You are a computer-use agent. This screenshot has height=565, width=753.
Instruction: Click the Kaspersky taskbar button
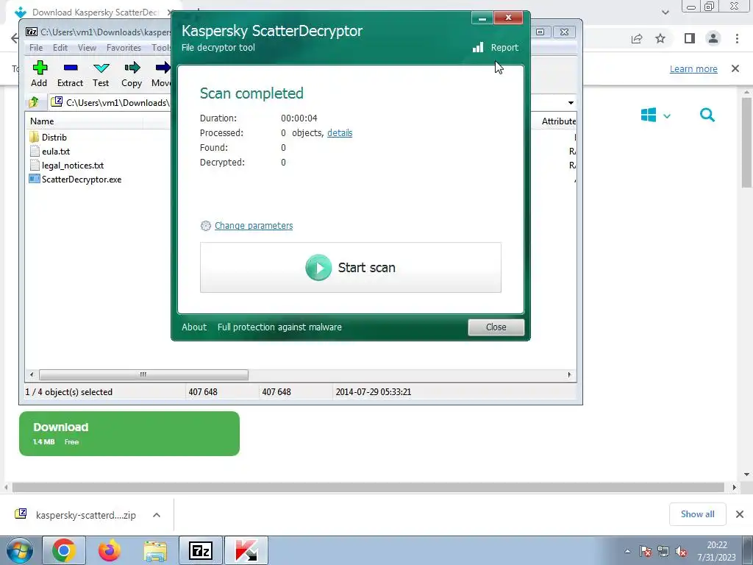tap(246, 550)
